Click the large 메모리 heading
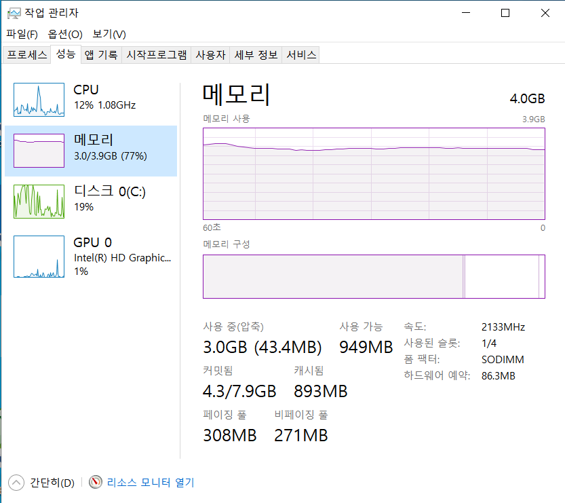 [236, 94]
